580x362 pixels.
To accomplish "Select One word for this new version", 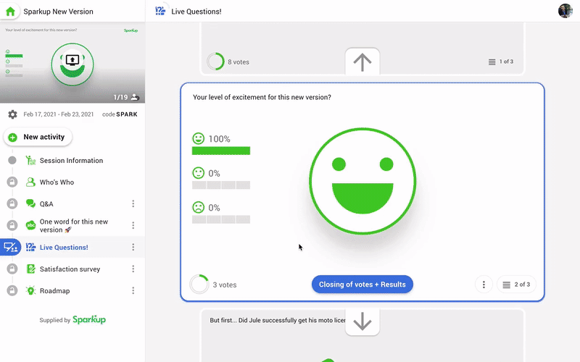I will pos(74,225).
